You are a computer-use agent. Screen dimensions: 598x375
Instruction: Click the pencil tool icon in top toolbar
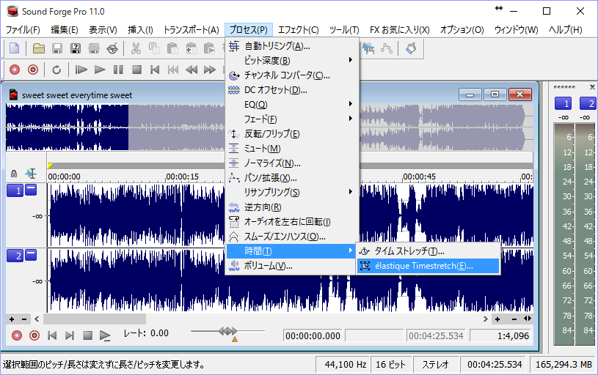411,48
